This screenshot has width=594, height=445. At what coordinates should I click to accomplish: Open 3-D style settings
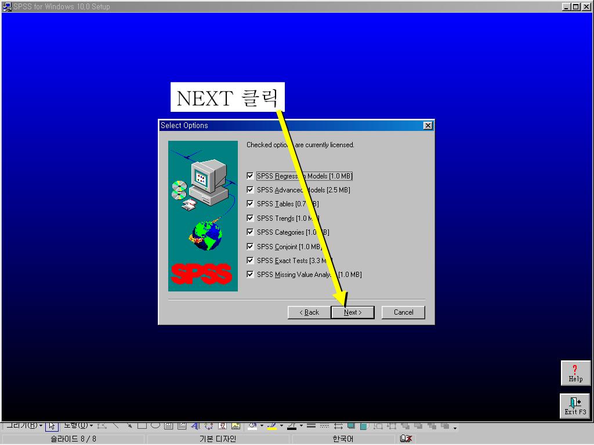tap(364, 426)
